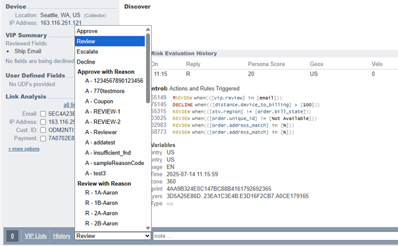
Task: Click the device IP address 163.116.251.121
Action: point(61,23)
